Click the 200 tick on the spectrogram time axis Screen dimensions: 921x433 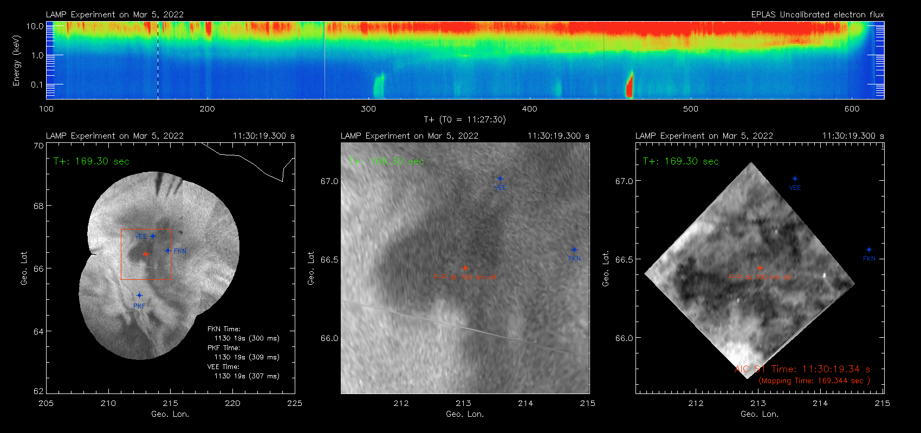(207, 109)
